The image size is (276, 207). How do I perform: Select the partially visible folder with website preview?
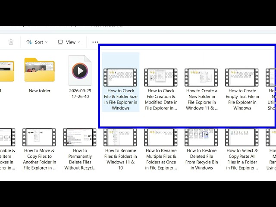coord(7,71)
